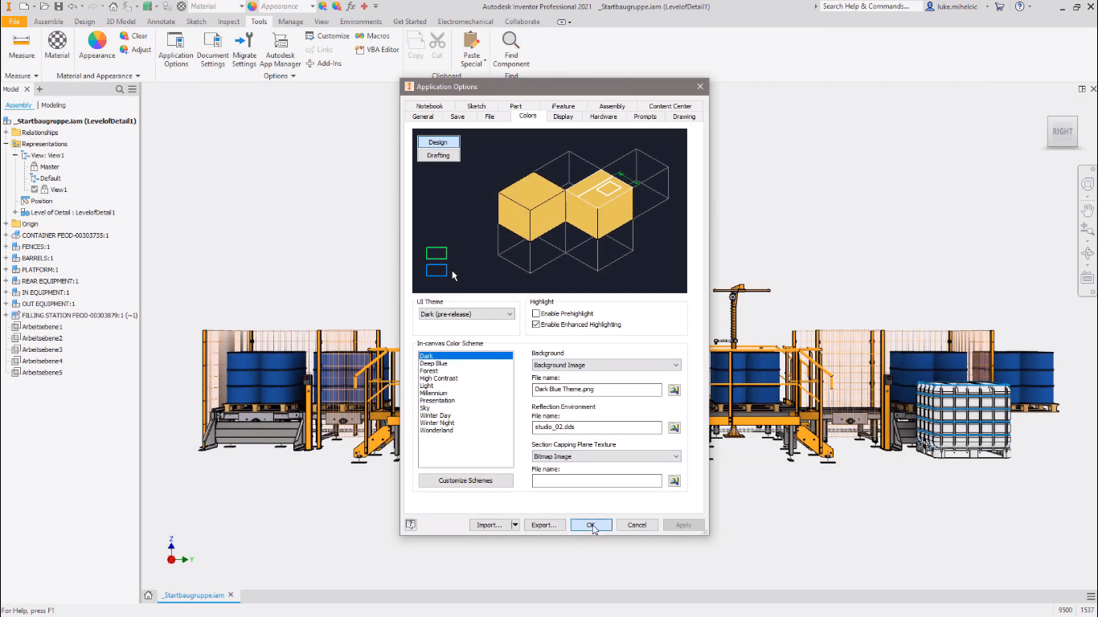1098x617 pixels.
Task: Click the Paste Special icon
Action: (472, 41)
